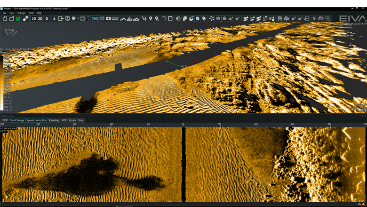Switch to 3D view mode
Image resolution: width=367 pixels, height=207 pixels.
coord(34,19)
